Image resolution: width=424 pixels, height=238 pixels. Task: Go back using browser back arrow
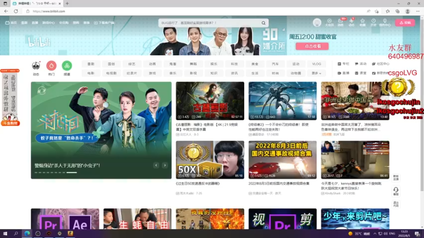click(x=6, y=11)
